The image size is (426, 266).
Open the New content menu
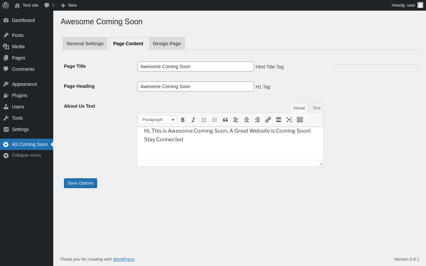click(x=69, y=5)
